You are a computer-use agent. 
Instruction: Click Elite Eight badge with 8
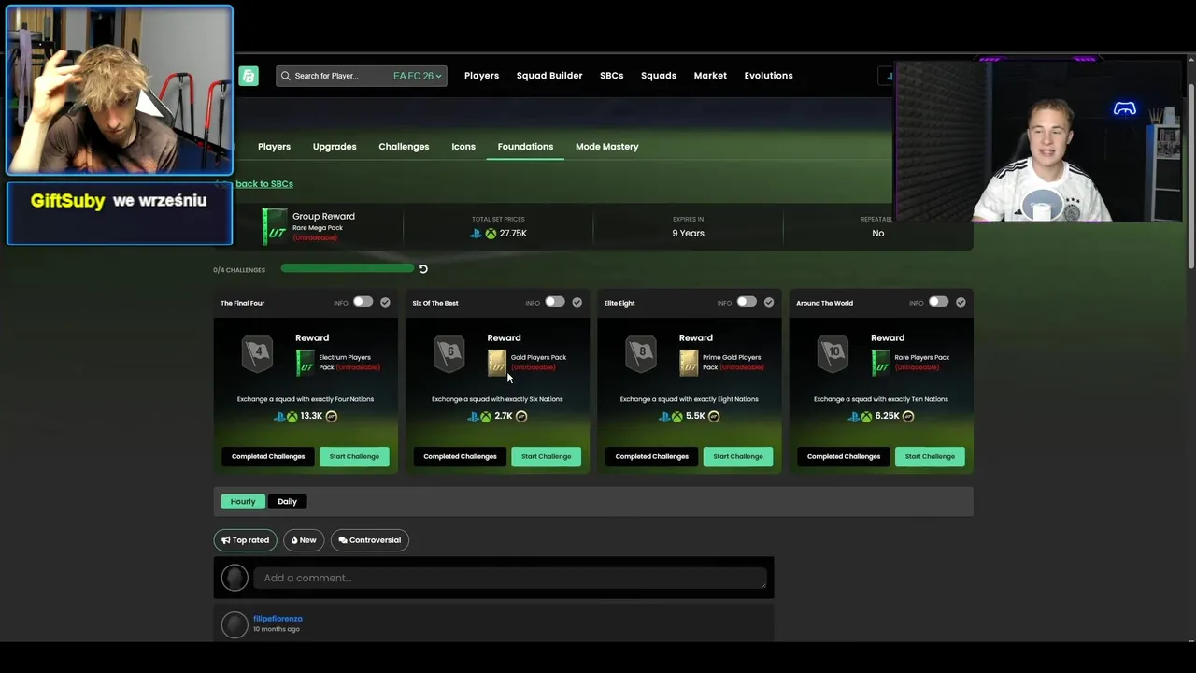(x=641, y=353)
